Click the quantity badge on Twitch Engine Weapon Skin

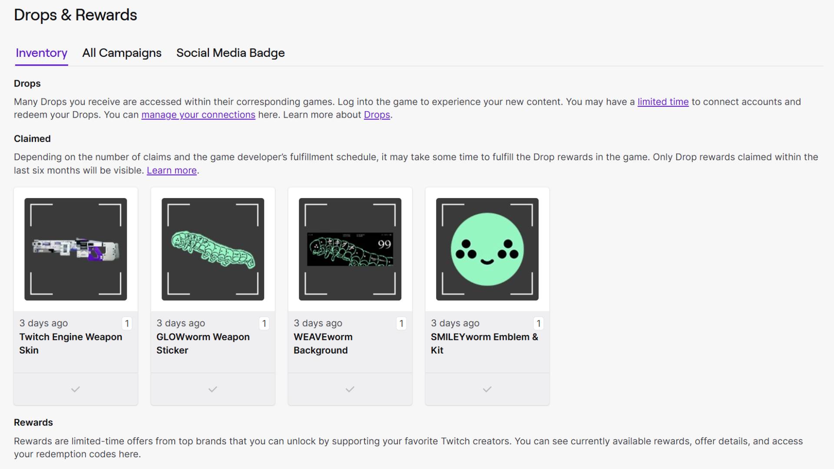127,323
